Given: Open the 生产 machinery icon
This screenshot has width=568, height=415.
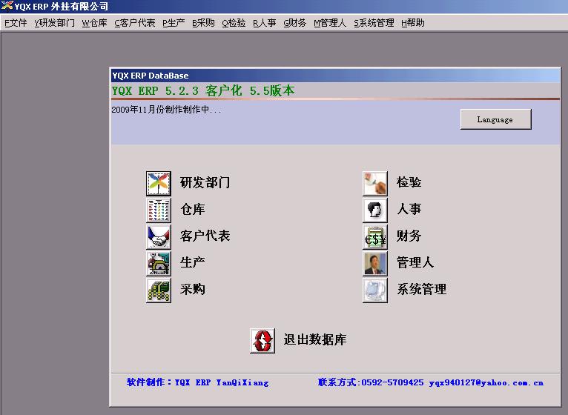Looking at the screenshot, I should point(158,263).
